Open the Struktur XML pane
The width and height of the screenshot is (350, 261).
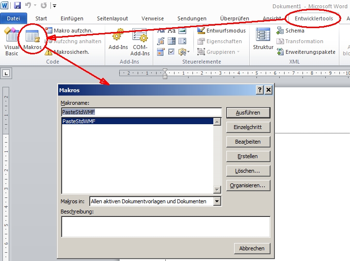[x=263, y=39]
